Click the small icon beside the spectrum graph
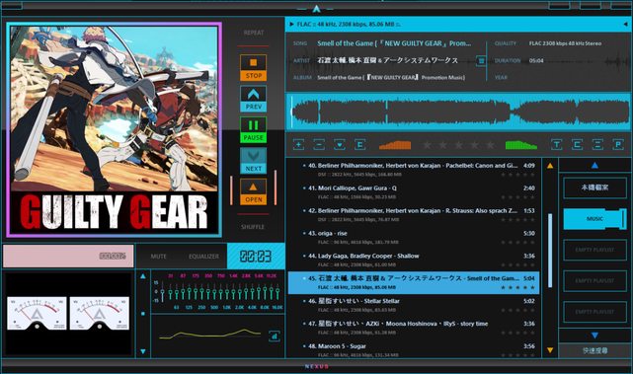Image resolution: width=633 pixels, height=374 pixels. point(275,336)
